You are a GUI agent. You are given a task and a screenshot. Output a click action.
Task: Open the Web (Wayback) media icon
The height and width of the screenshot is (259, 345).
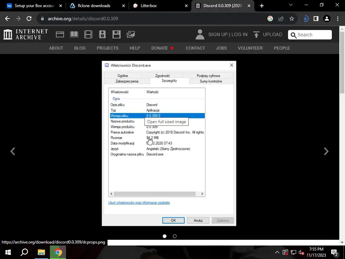60,35
